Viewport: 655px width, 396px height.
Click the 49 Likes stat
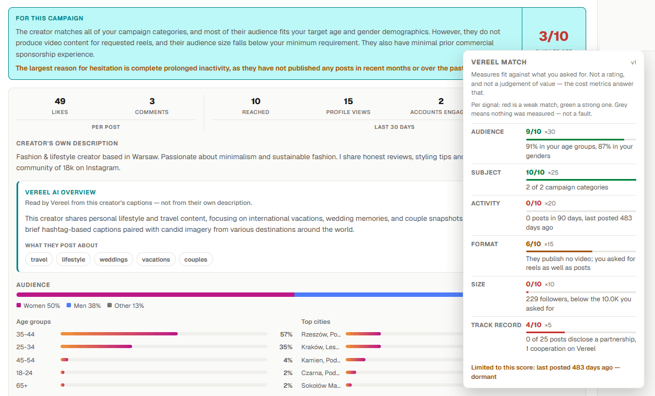pos(60,106)
